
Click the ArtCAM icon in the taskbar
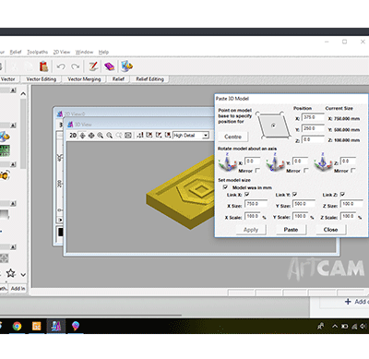(56, 326)
